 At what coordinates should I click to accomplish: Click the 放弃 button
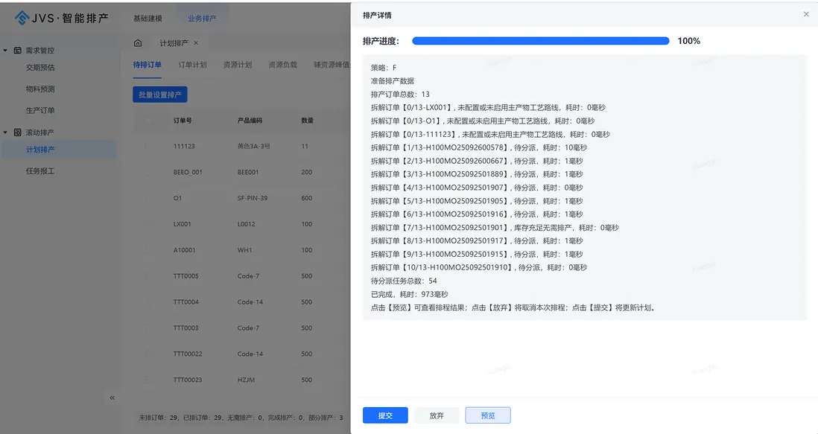[x=437, y=415]
